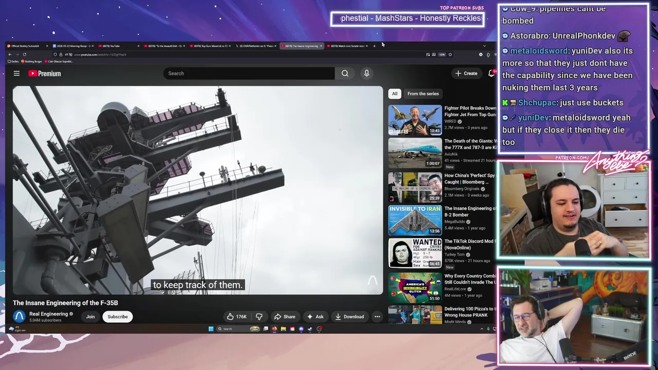Screen dimensions: 658x370
Task: Click video title The Insane Engineering of the F-35B
Action: point(65,303)
